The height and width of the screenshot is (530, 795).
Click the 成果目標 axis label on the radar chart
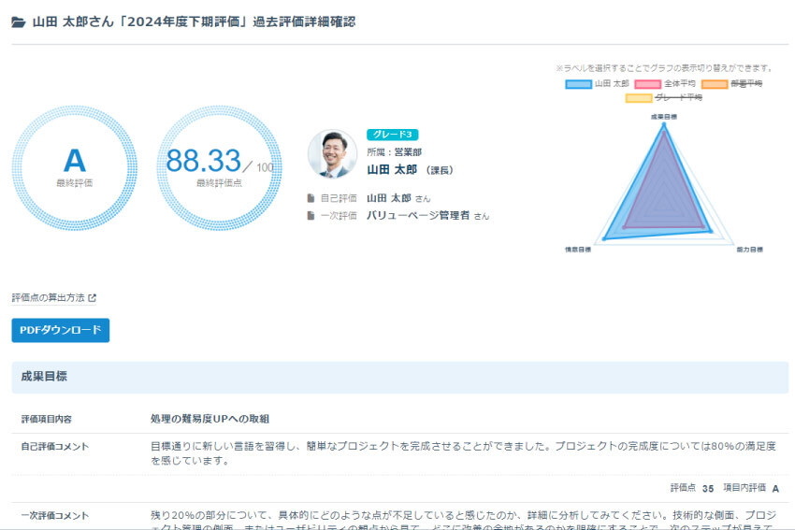click(x=664, y=117)
